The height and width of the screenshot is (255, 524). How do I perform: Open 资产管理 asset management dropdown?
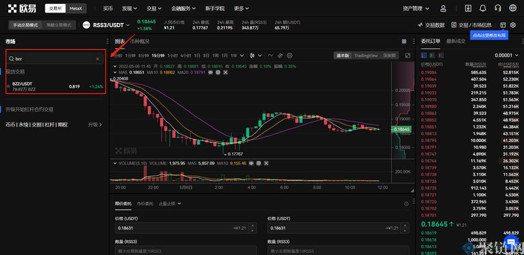tap(416, 8)
